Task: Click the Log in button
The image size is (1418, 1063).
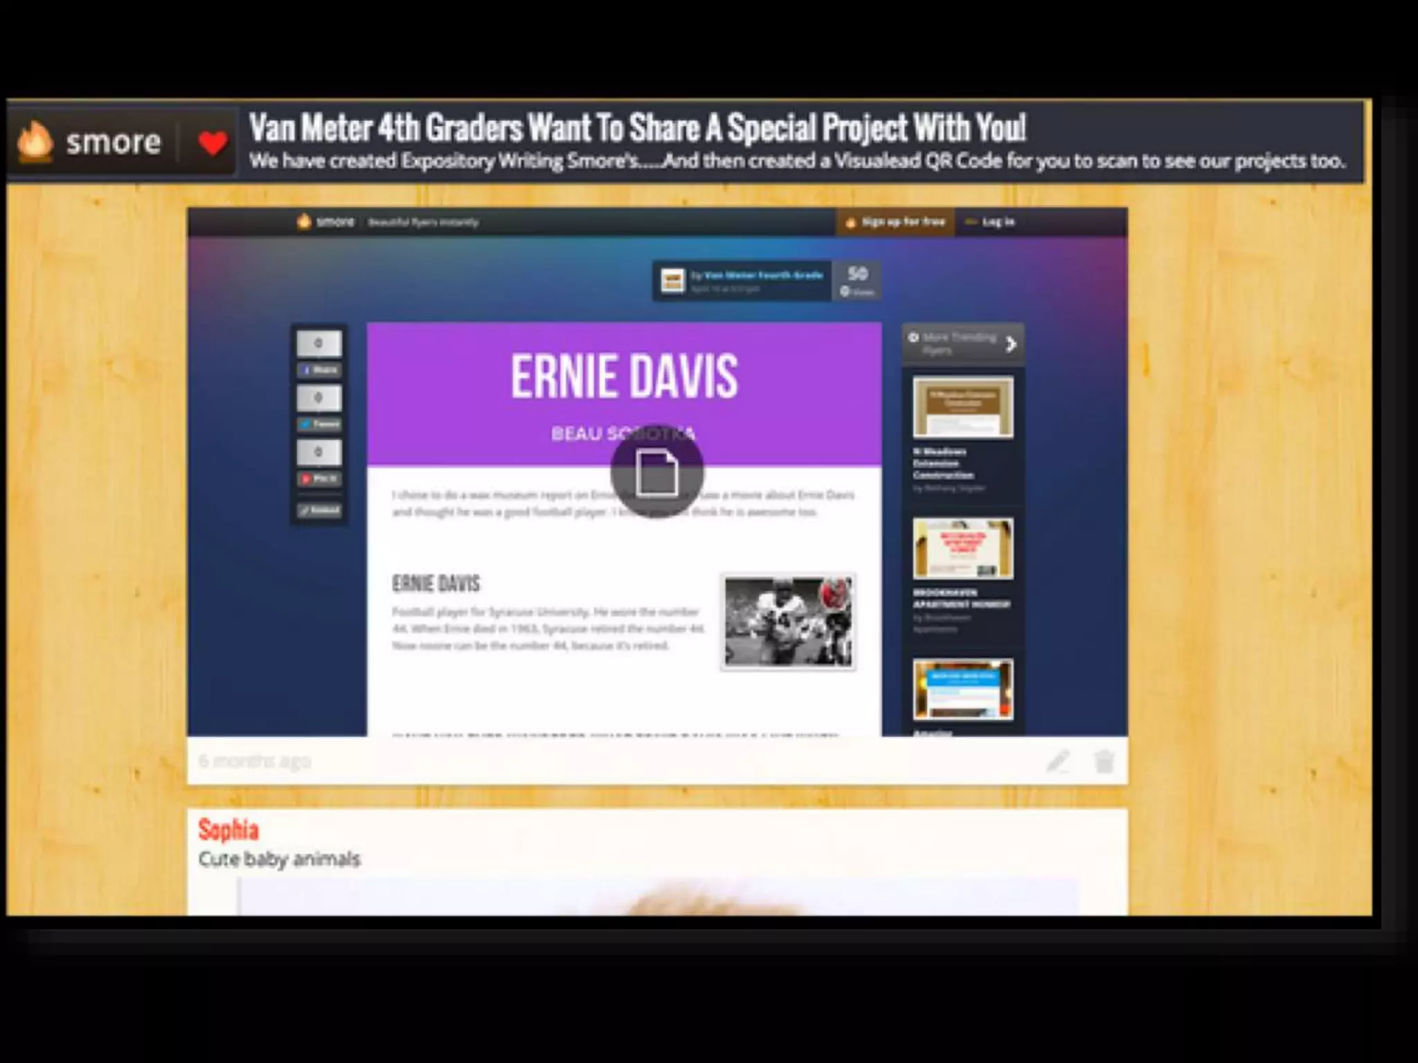Action: 990,222
